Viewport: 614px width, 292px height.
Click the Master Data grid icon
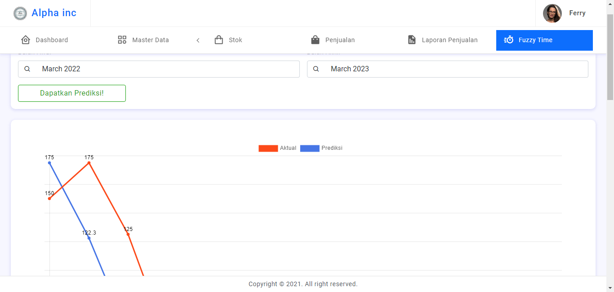[x=122, y=40]
